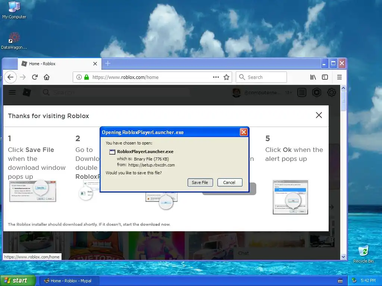382x286 pixels.
Task: Toggle the browser sidebar icon
Action: 325,77
